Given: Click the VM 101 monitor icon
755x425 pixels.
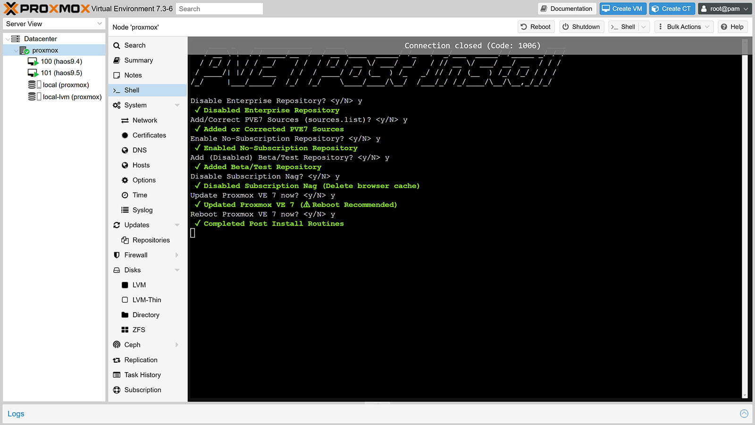Looking at the screenshot, I should 33,73.
